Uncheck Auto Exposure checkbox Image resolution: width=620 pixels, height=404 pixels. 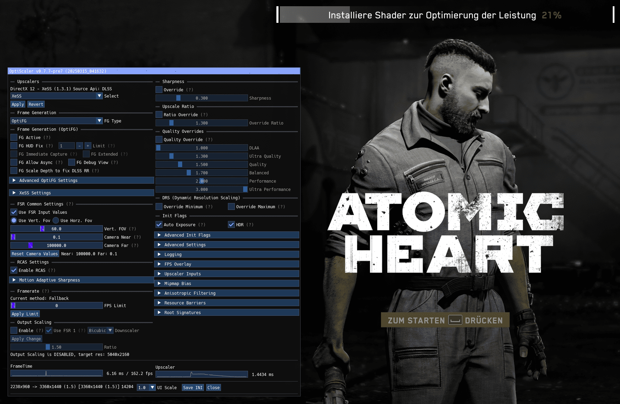click(x=159, y=225)
